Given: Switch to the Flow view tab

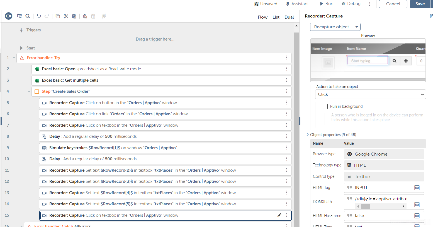Looking at the screenshot, I should coord(262,17).
